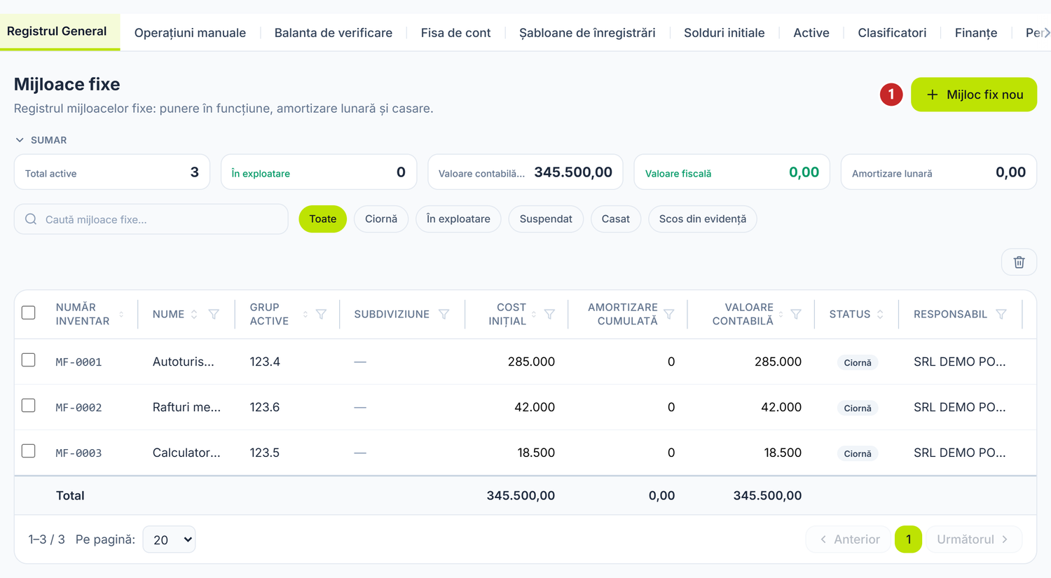Viewport: 1051px width, 578px height.
Task: Click the Caută mijloace fixe search field
Action: 151,219
